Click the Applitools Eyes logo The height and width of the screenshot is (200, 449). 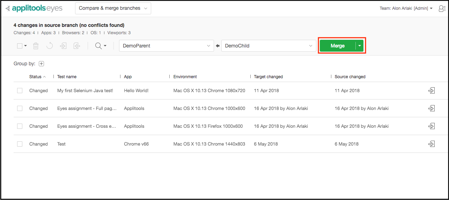coord(34,8)
